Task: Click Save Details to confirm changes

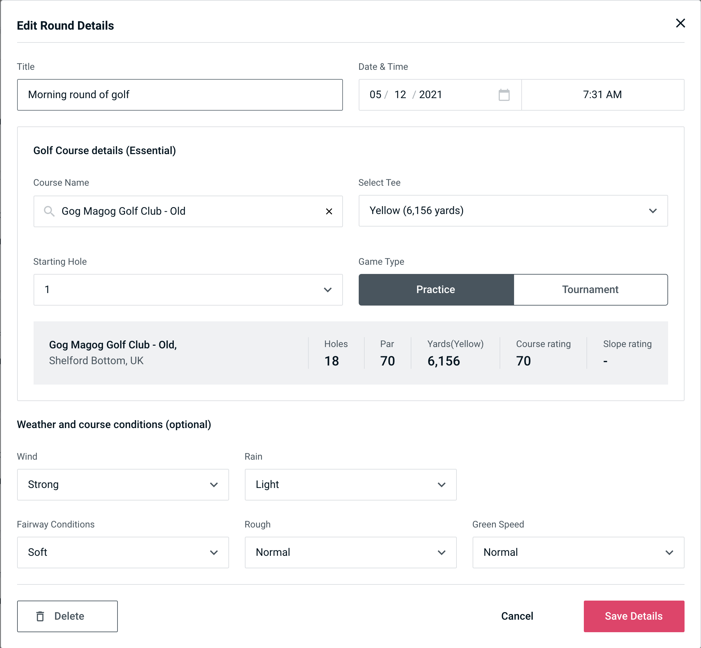Action: (633, 616)
